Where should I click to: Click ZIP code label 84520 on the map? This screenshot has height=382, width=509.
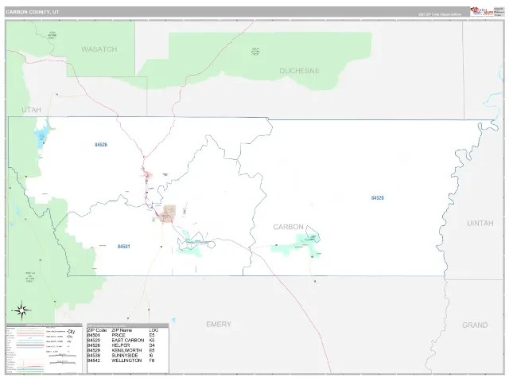(378, 198)
